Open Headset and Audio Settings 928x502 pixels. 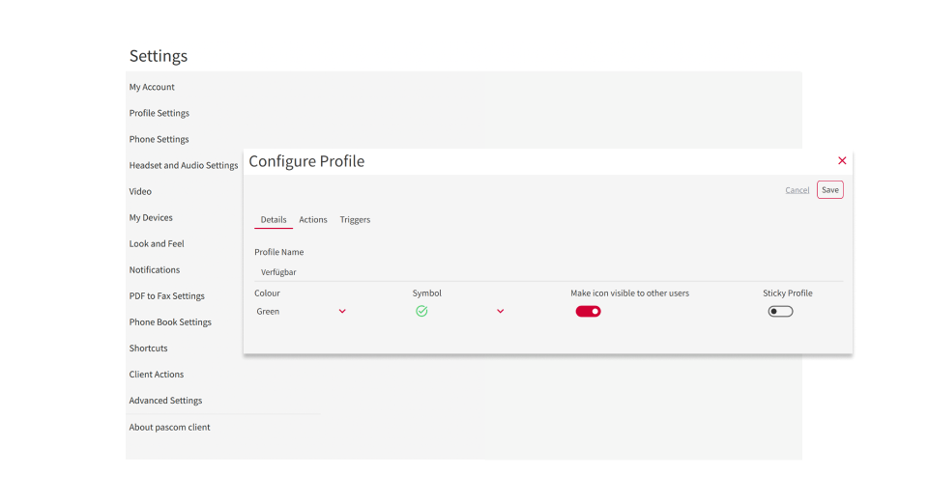click(x=184, y=165)
